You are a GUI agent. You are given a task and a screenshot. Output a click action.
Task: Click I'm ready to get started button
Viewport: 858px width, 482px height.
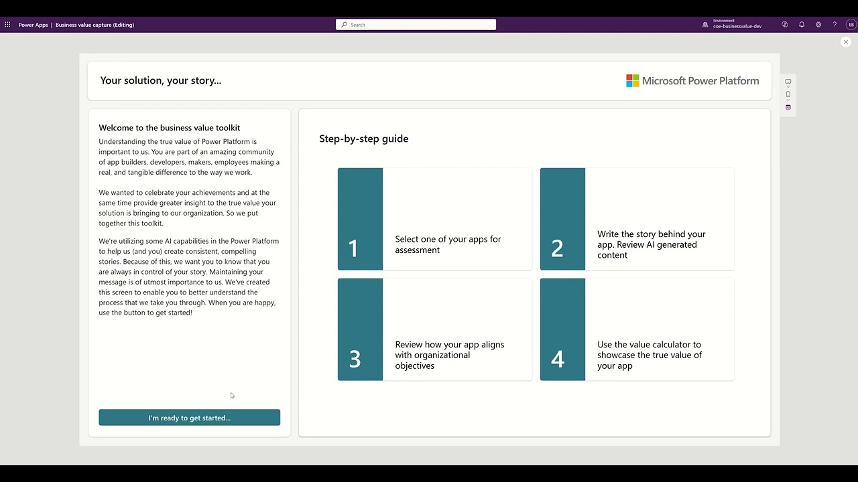[x=190, y=418]
